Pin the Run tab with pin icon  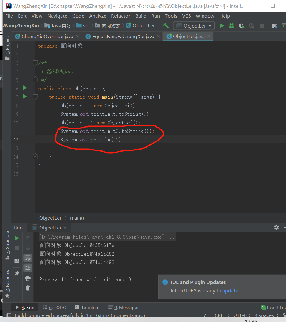pyautogui.click(x=17, y=273)
